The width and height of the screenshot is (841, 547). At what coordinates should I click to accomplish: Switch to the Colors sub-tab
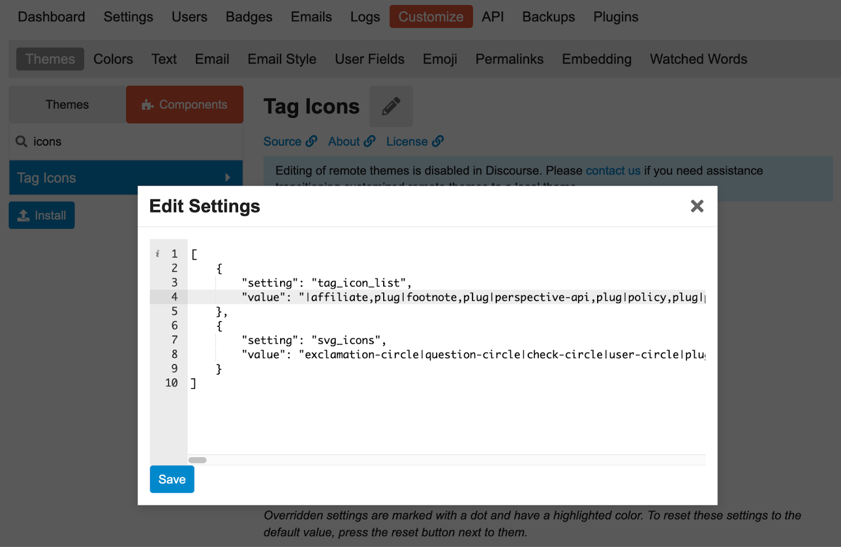(113, 59)
